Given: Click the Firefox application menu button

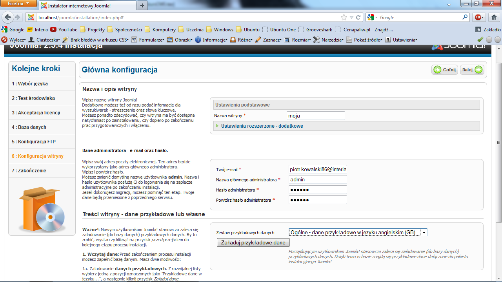Looking at the screenshot, I should point(18,4).
